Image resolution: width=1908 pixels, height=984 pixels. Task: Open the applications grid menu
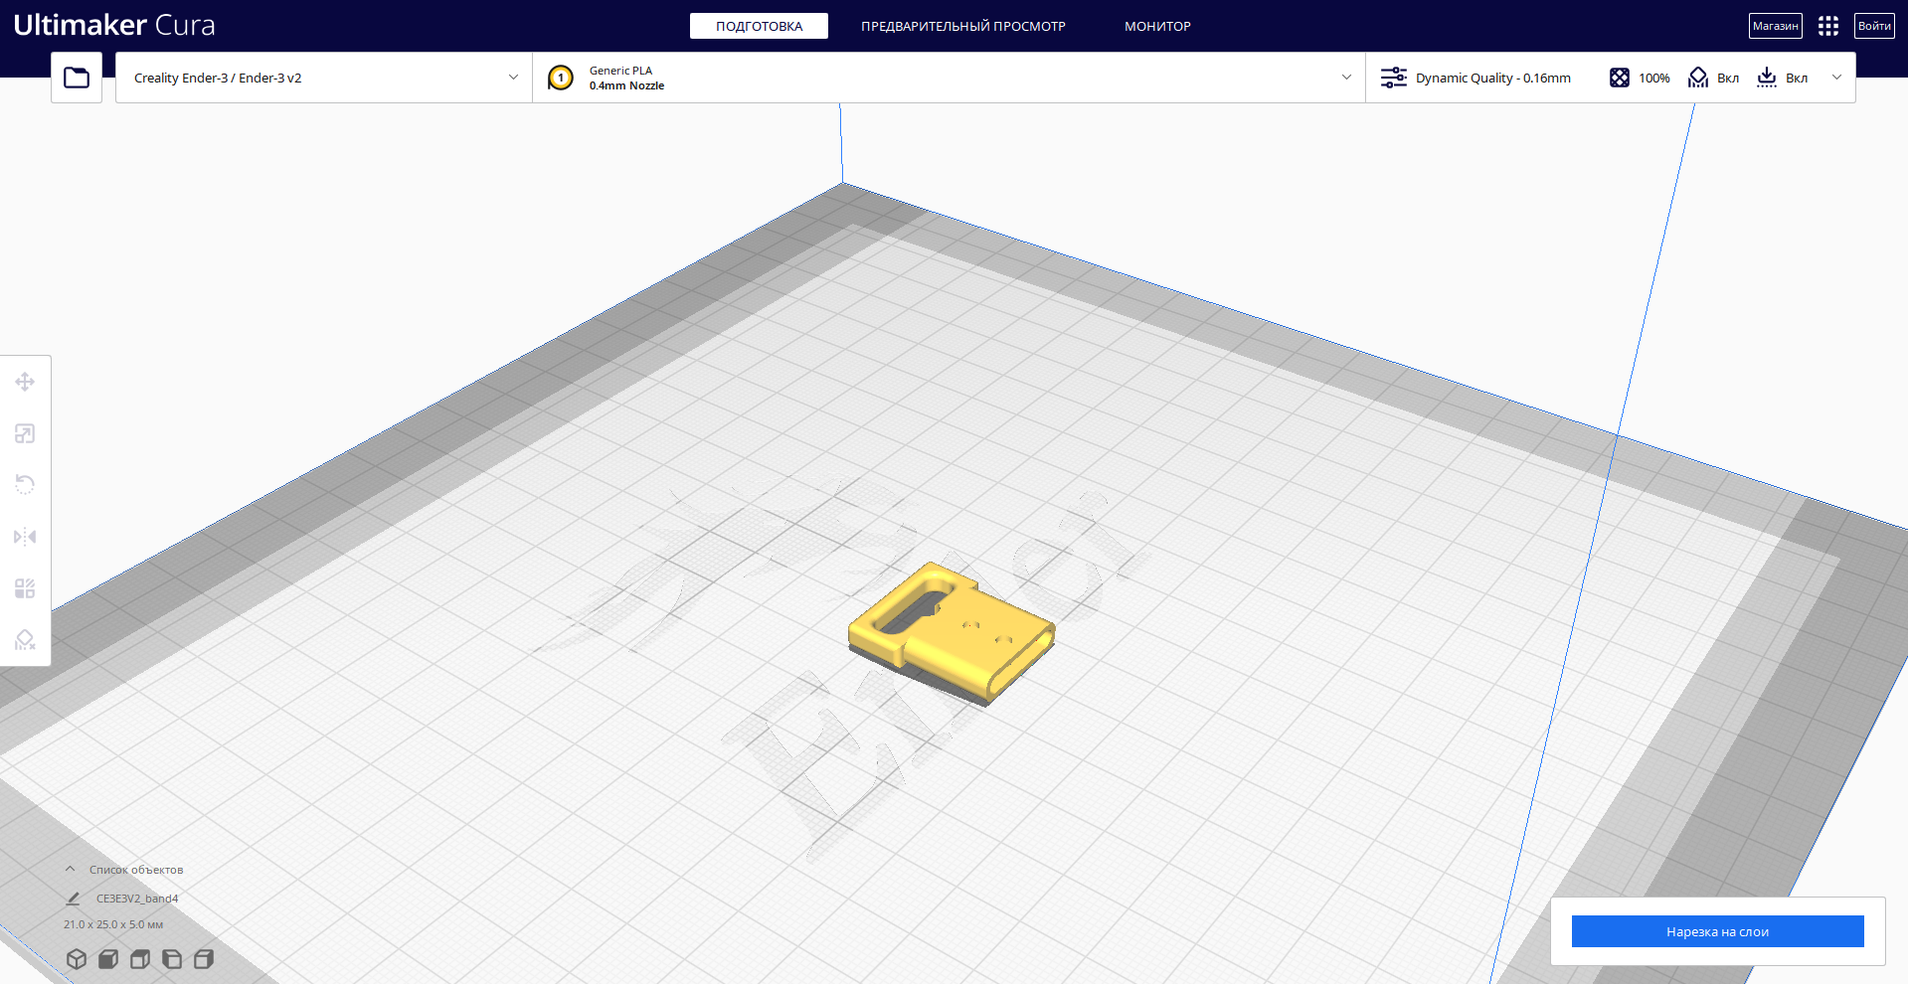click(1828, 26)
